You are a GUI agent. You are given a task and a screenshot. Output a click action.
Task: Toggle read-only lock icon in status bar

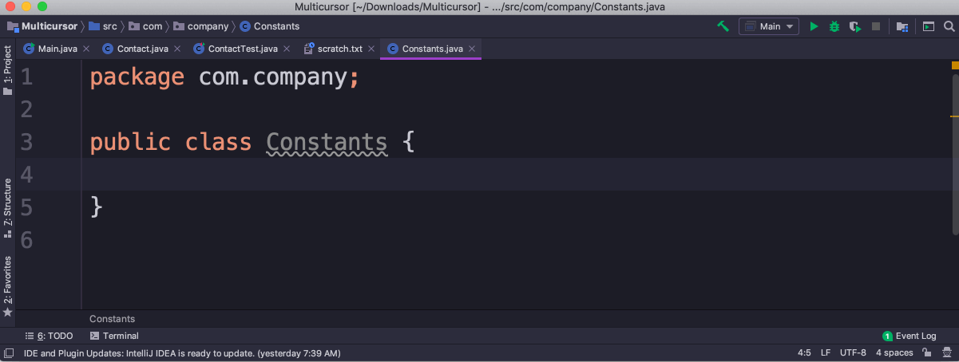(x=929, y=352)
